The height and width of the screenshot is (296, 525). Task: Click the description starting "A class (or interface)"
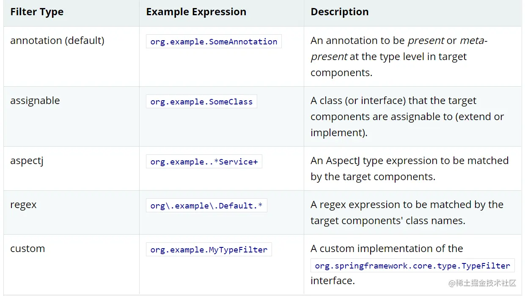(x=407, y=116)
